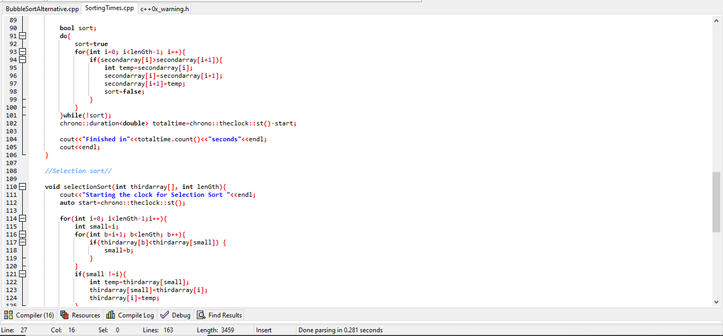Click the Find Results magnifier icon

[201, 315]
